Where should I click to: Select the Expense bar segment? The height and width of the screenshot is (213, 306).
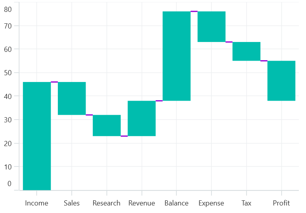(211, 27)
